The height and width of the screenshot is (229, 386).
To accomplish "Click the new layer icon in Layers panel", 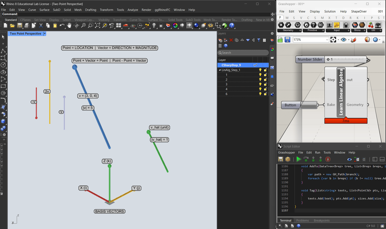I will [220, 40].
